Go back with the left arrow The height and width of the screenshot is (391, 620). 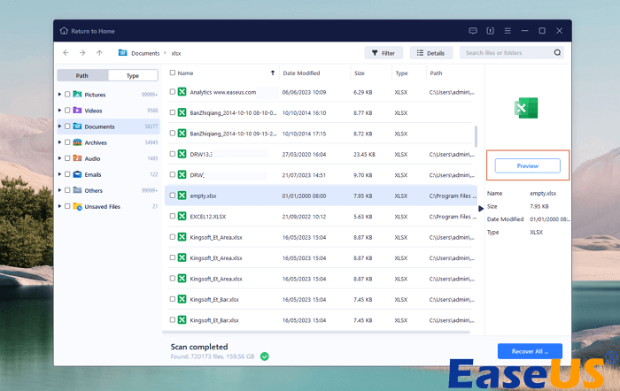tap(66, 53)
